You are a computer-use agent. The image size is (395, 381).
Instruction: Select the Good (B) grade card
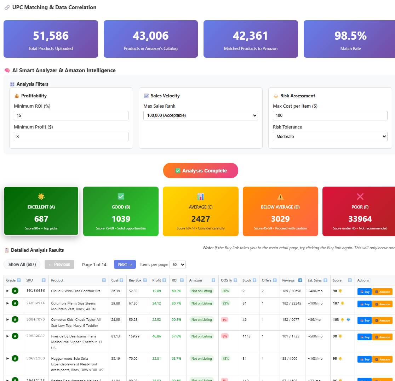tap(121, 211)
